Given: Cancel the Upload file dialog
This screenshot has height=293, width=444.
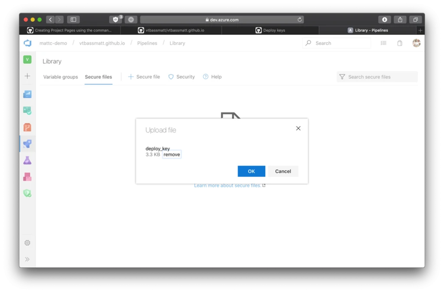Looking at the screenshot, I should pos(283,171).
